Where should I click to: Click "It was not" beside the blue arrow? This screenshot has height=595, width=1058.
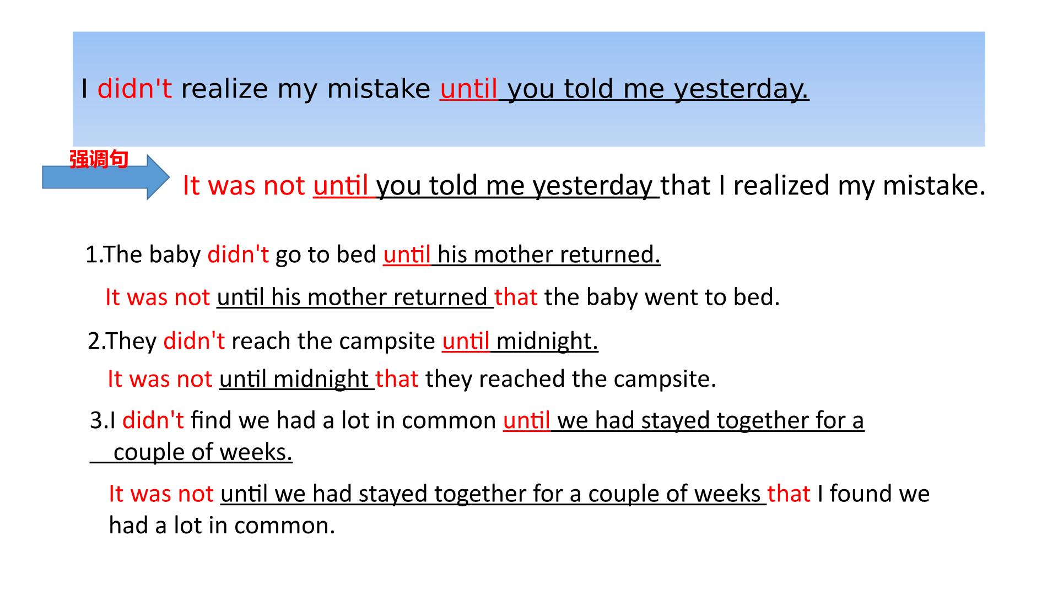[x=244, y=185]
